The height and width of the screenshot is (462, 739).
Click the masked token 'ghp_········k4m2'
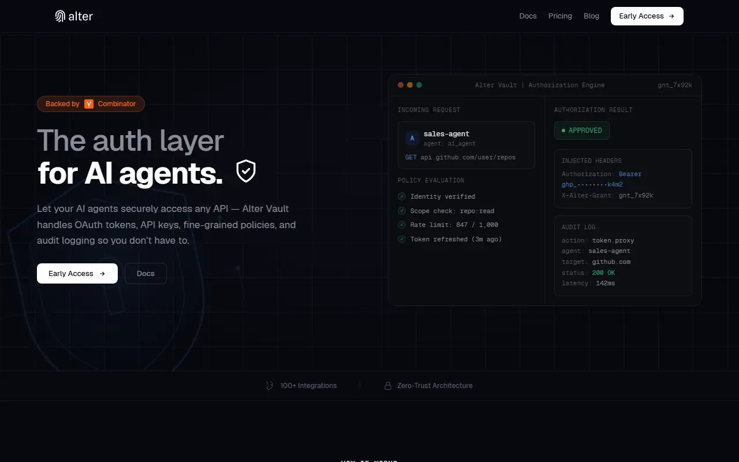pos(592,185)
